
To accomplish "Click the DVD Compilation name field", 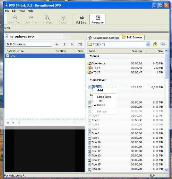I will tap(29, 44).
